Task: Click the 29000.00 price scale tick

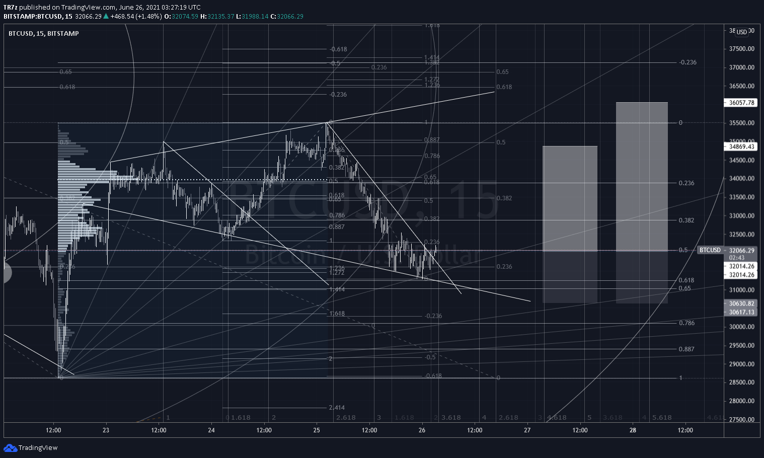Action: point(741,364)
